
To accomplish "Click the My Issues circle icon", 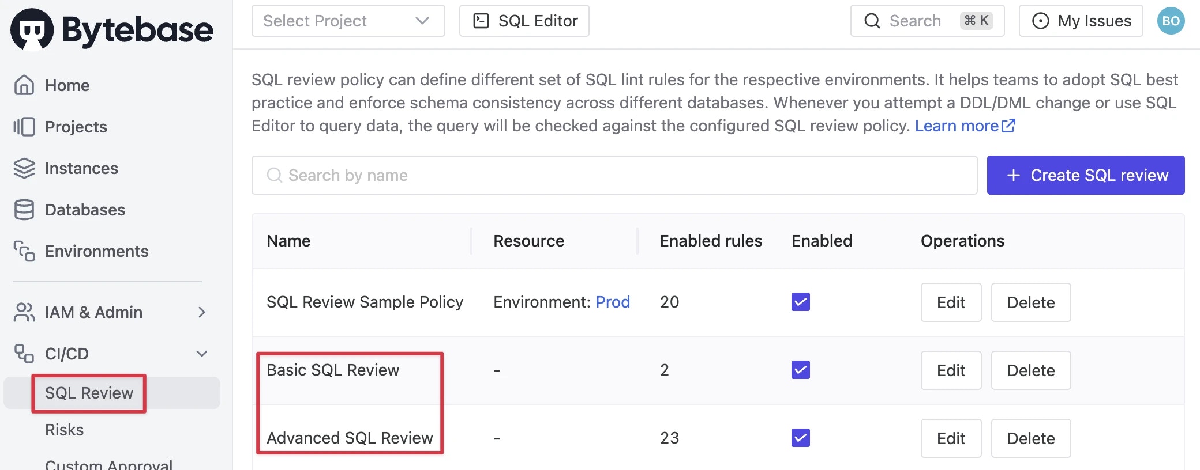I will (1041, 21).
